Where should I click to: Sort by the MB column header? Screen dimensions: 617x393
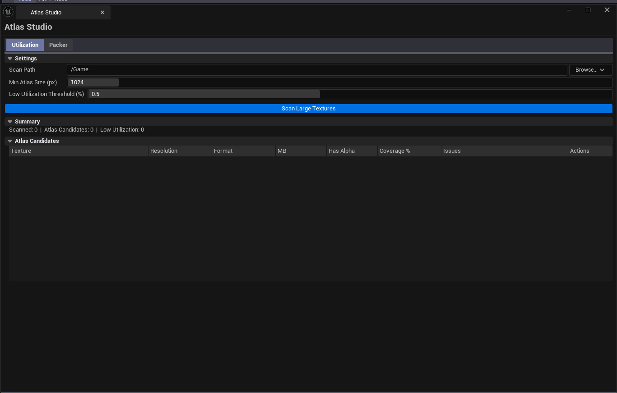point(301,151)
